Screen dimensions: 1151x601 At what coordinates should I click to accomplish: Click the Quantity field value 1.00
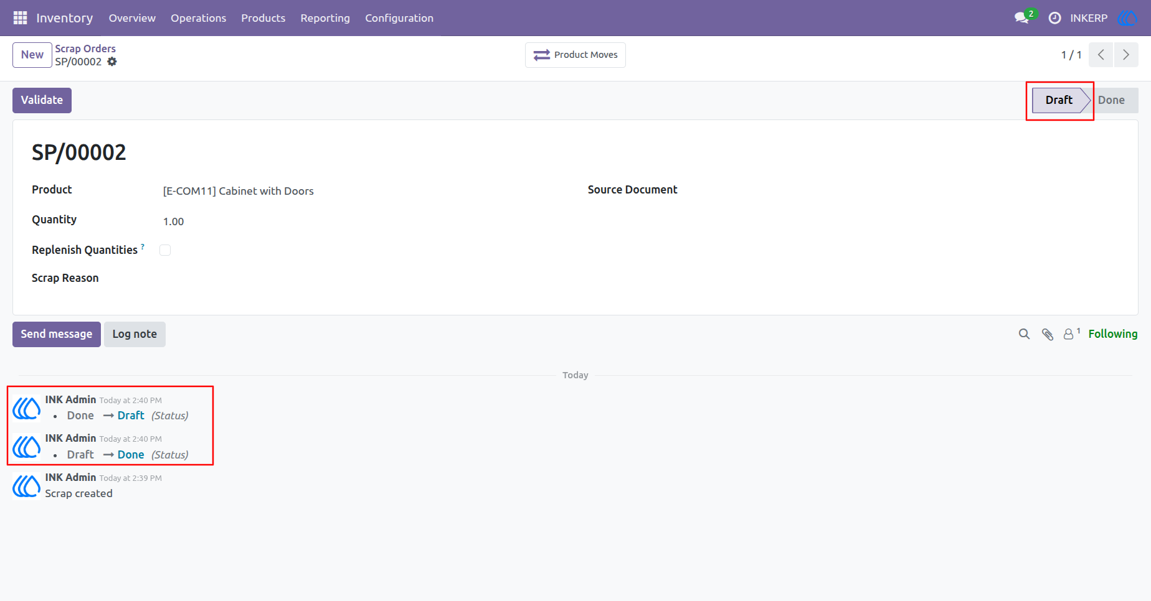173,221
